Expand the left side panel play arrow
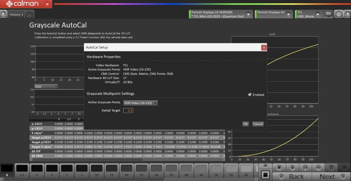Image resolution: width=351 pixels, height=181 pixels. (x=3, y=14)
